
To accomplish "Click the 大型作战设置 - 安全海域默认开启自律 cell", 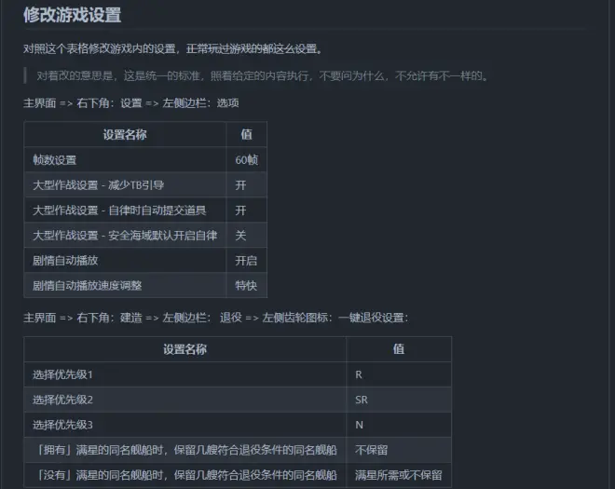I will pos(125,236).
